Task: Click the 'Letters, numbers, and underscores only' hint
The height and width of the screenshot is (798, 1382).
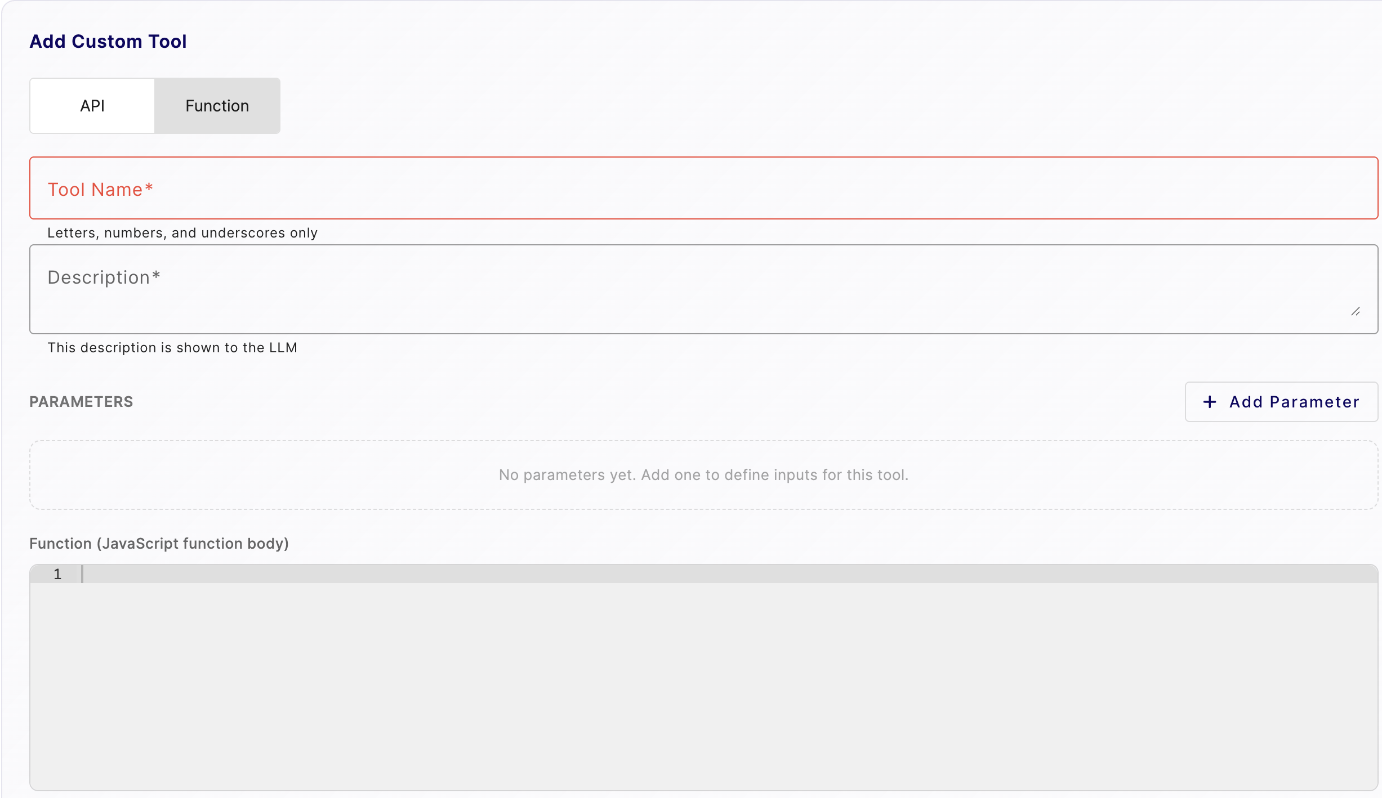Action: 182,232
